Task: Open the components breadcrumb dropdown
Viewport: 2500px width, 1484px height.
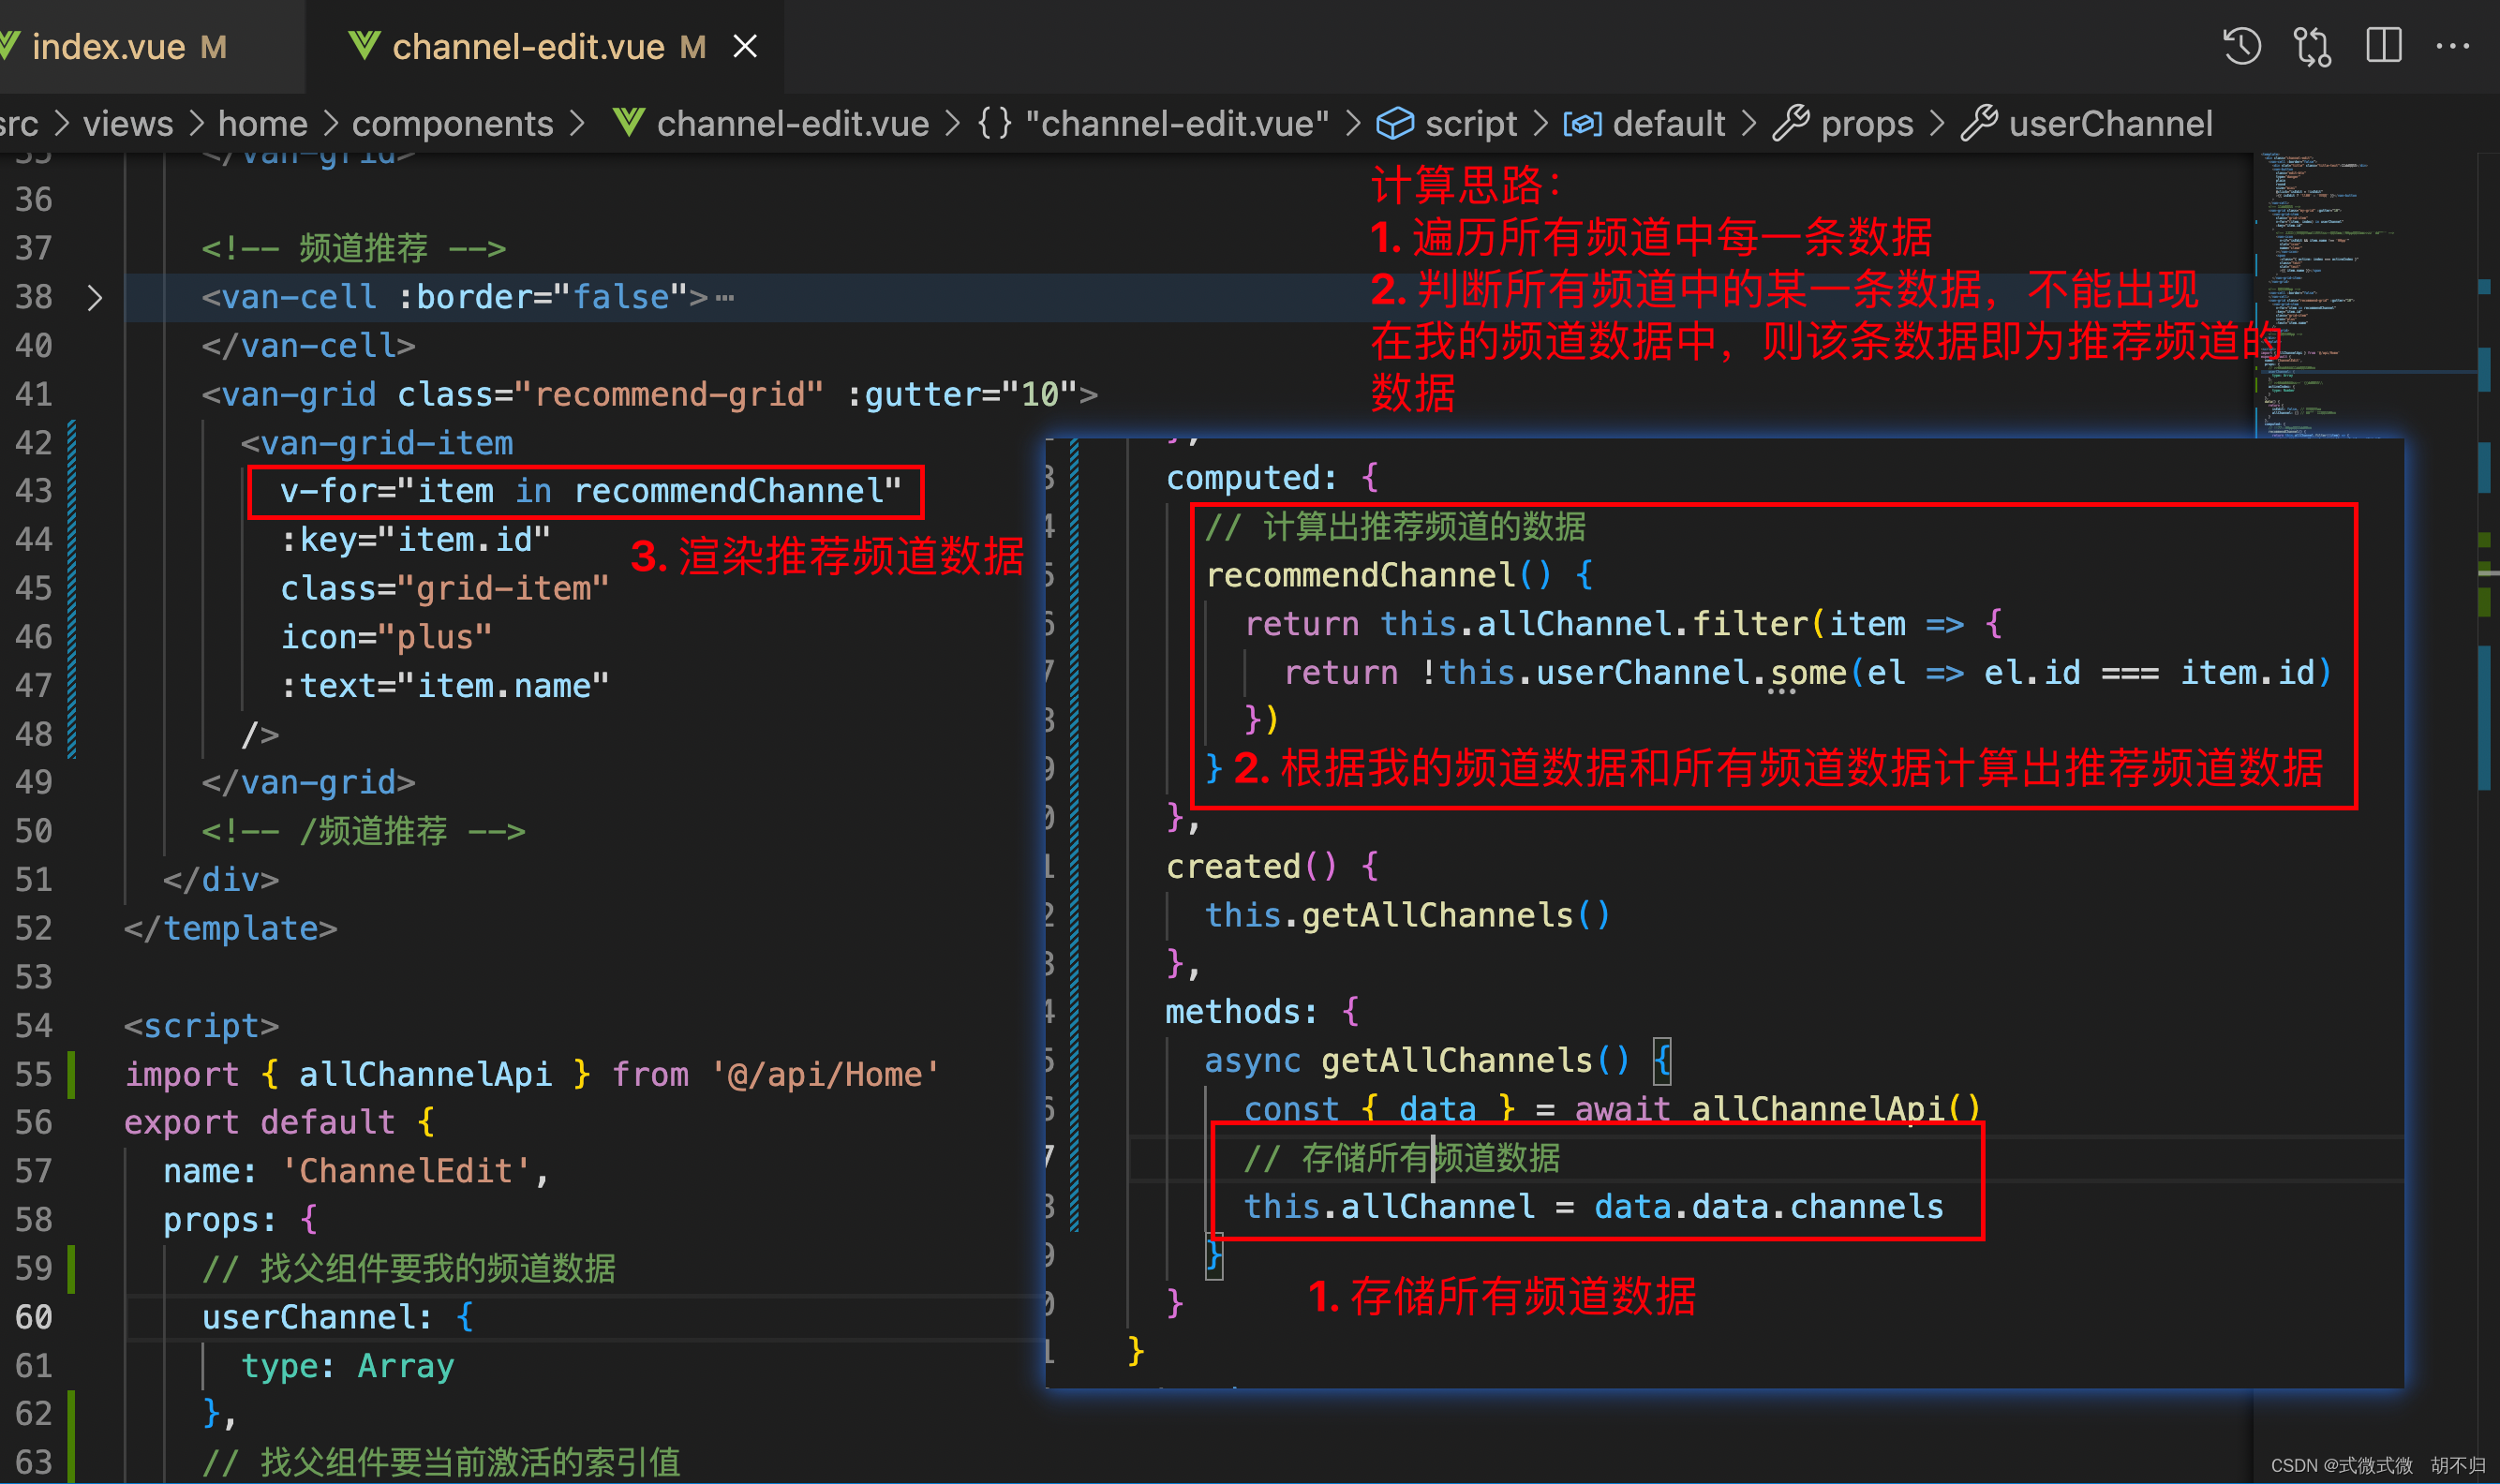Action: [x=452, y=124]
